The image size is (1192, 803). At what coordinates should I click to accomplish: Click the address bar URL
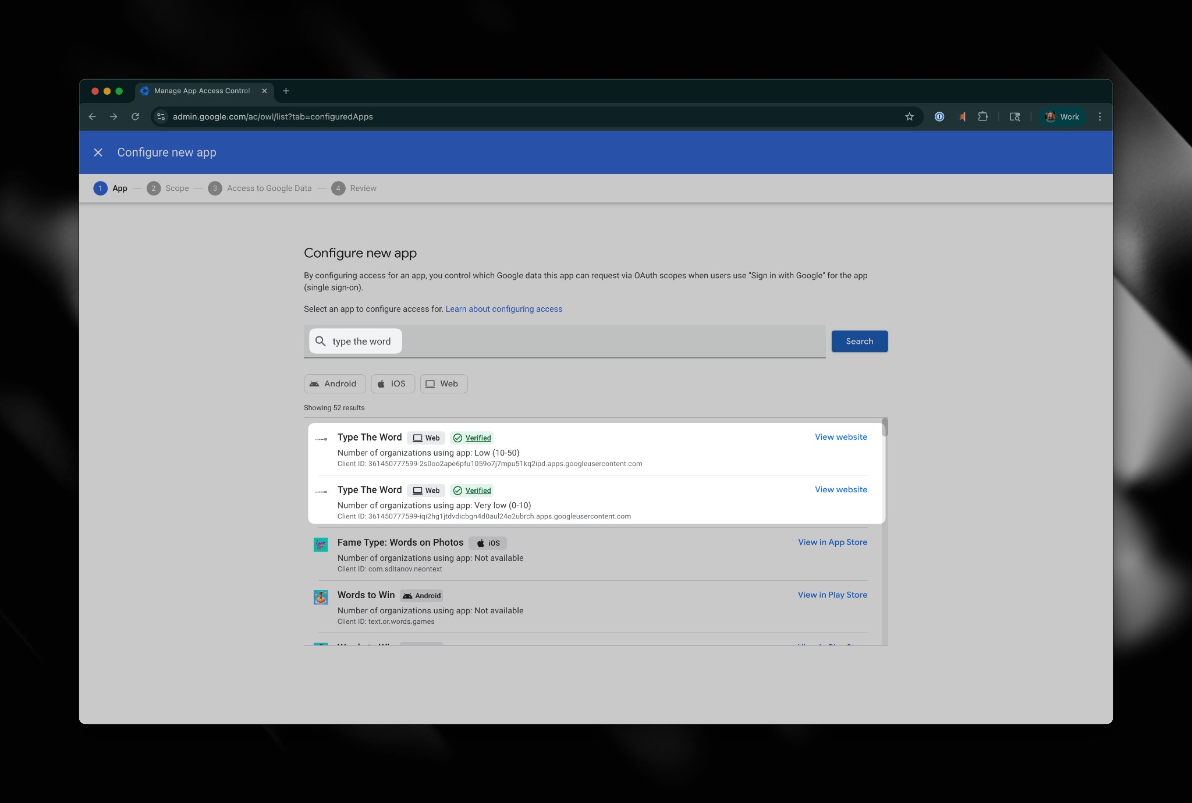(x=272, y=117)
